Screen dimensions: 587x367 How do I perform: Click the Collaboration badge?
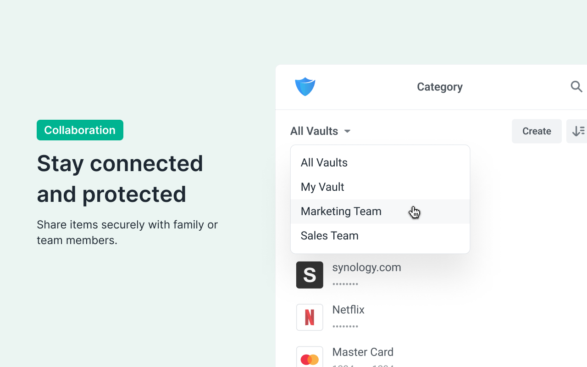tap(80, 130)
